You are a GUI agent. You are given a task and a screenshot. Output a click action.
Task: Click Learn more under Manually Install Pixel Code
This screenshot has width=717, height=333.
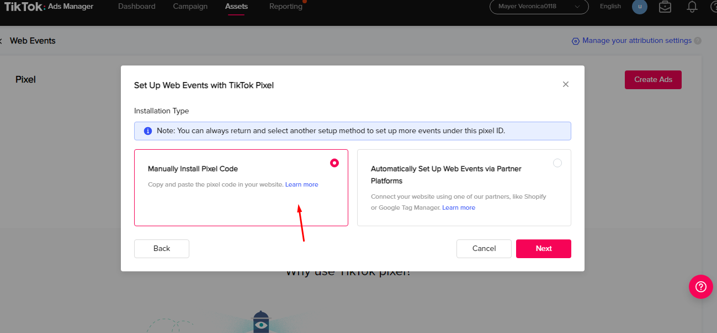302,184
